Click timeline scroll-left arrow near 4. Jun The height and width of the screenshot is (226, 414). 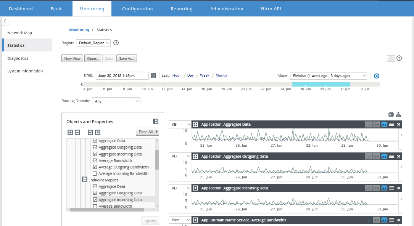[x=82, y=84]
